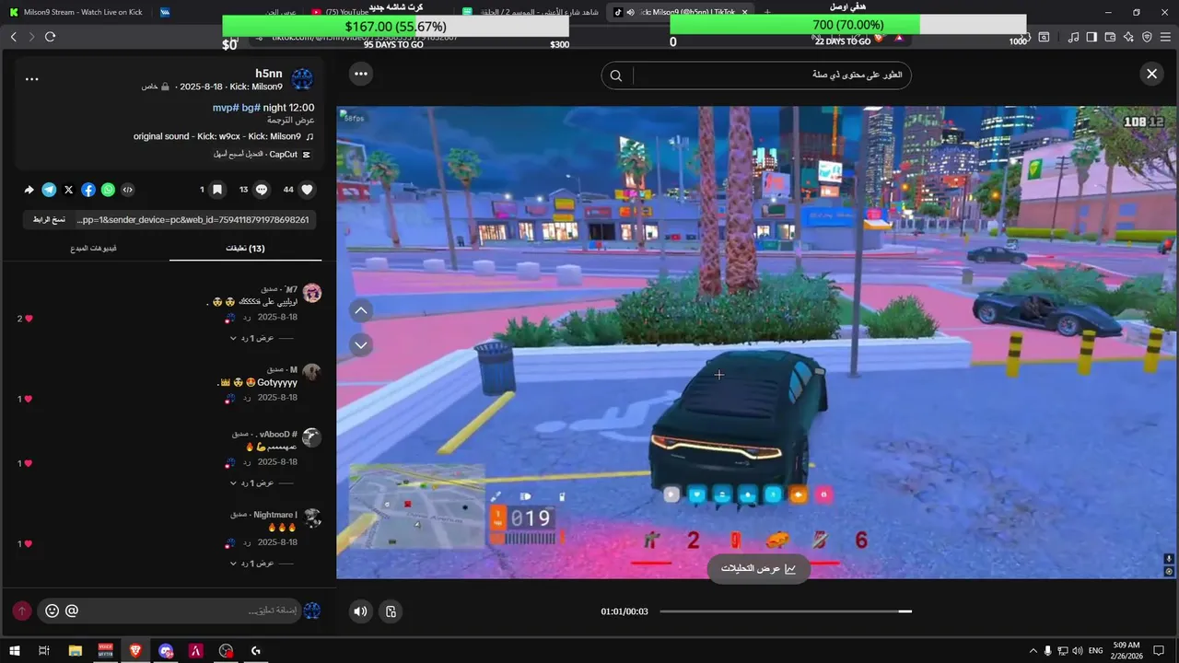Click عرض الترجمة show translation
Image resolution: width=1179 pixels, height=663 pixels.
click(291, 121)
